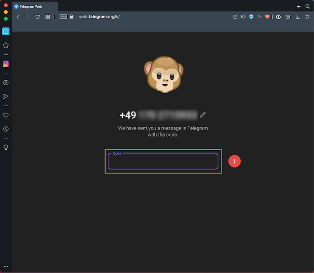Reload the Telegram Web page
Viewport: 314px width, 273px height.
click(x=38, y=17)
